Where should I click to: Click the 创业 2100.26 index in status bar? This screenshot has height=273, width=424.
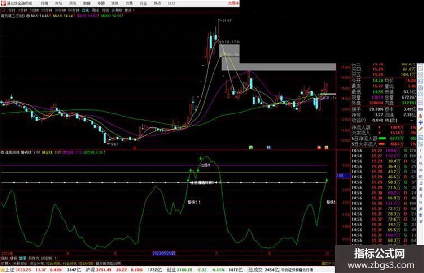click(x=179, y=270)
